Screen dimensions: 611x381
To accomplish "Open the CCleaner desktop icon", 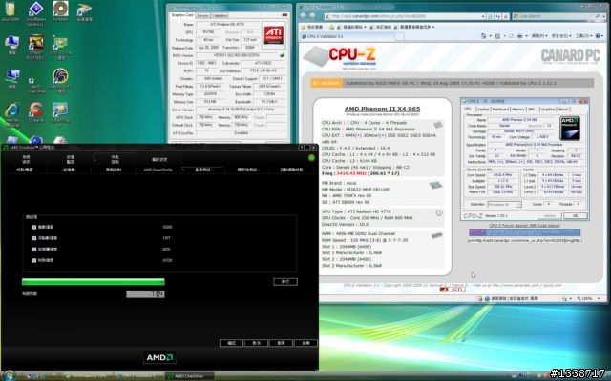I will point(36,108).
